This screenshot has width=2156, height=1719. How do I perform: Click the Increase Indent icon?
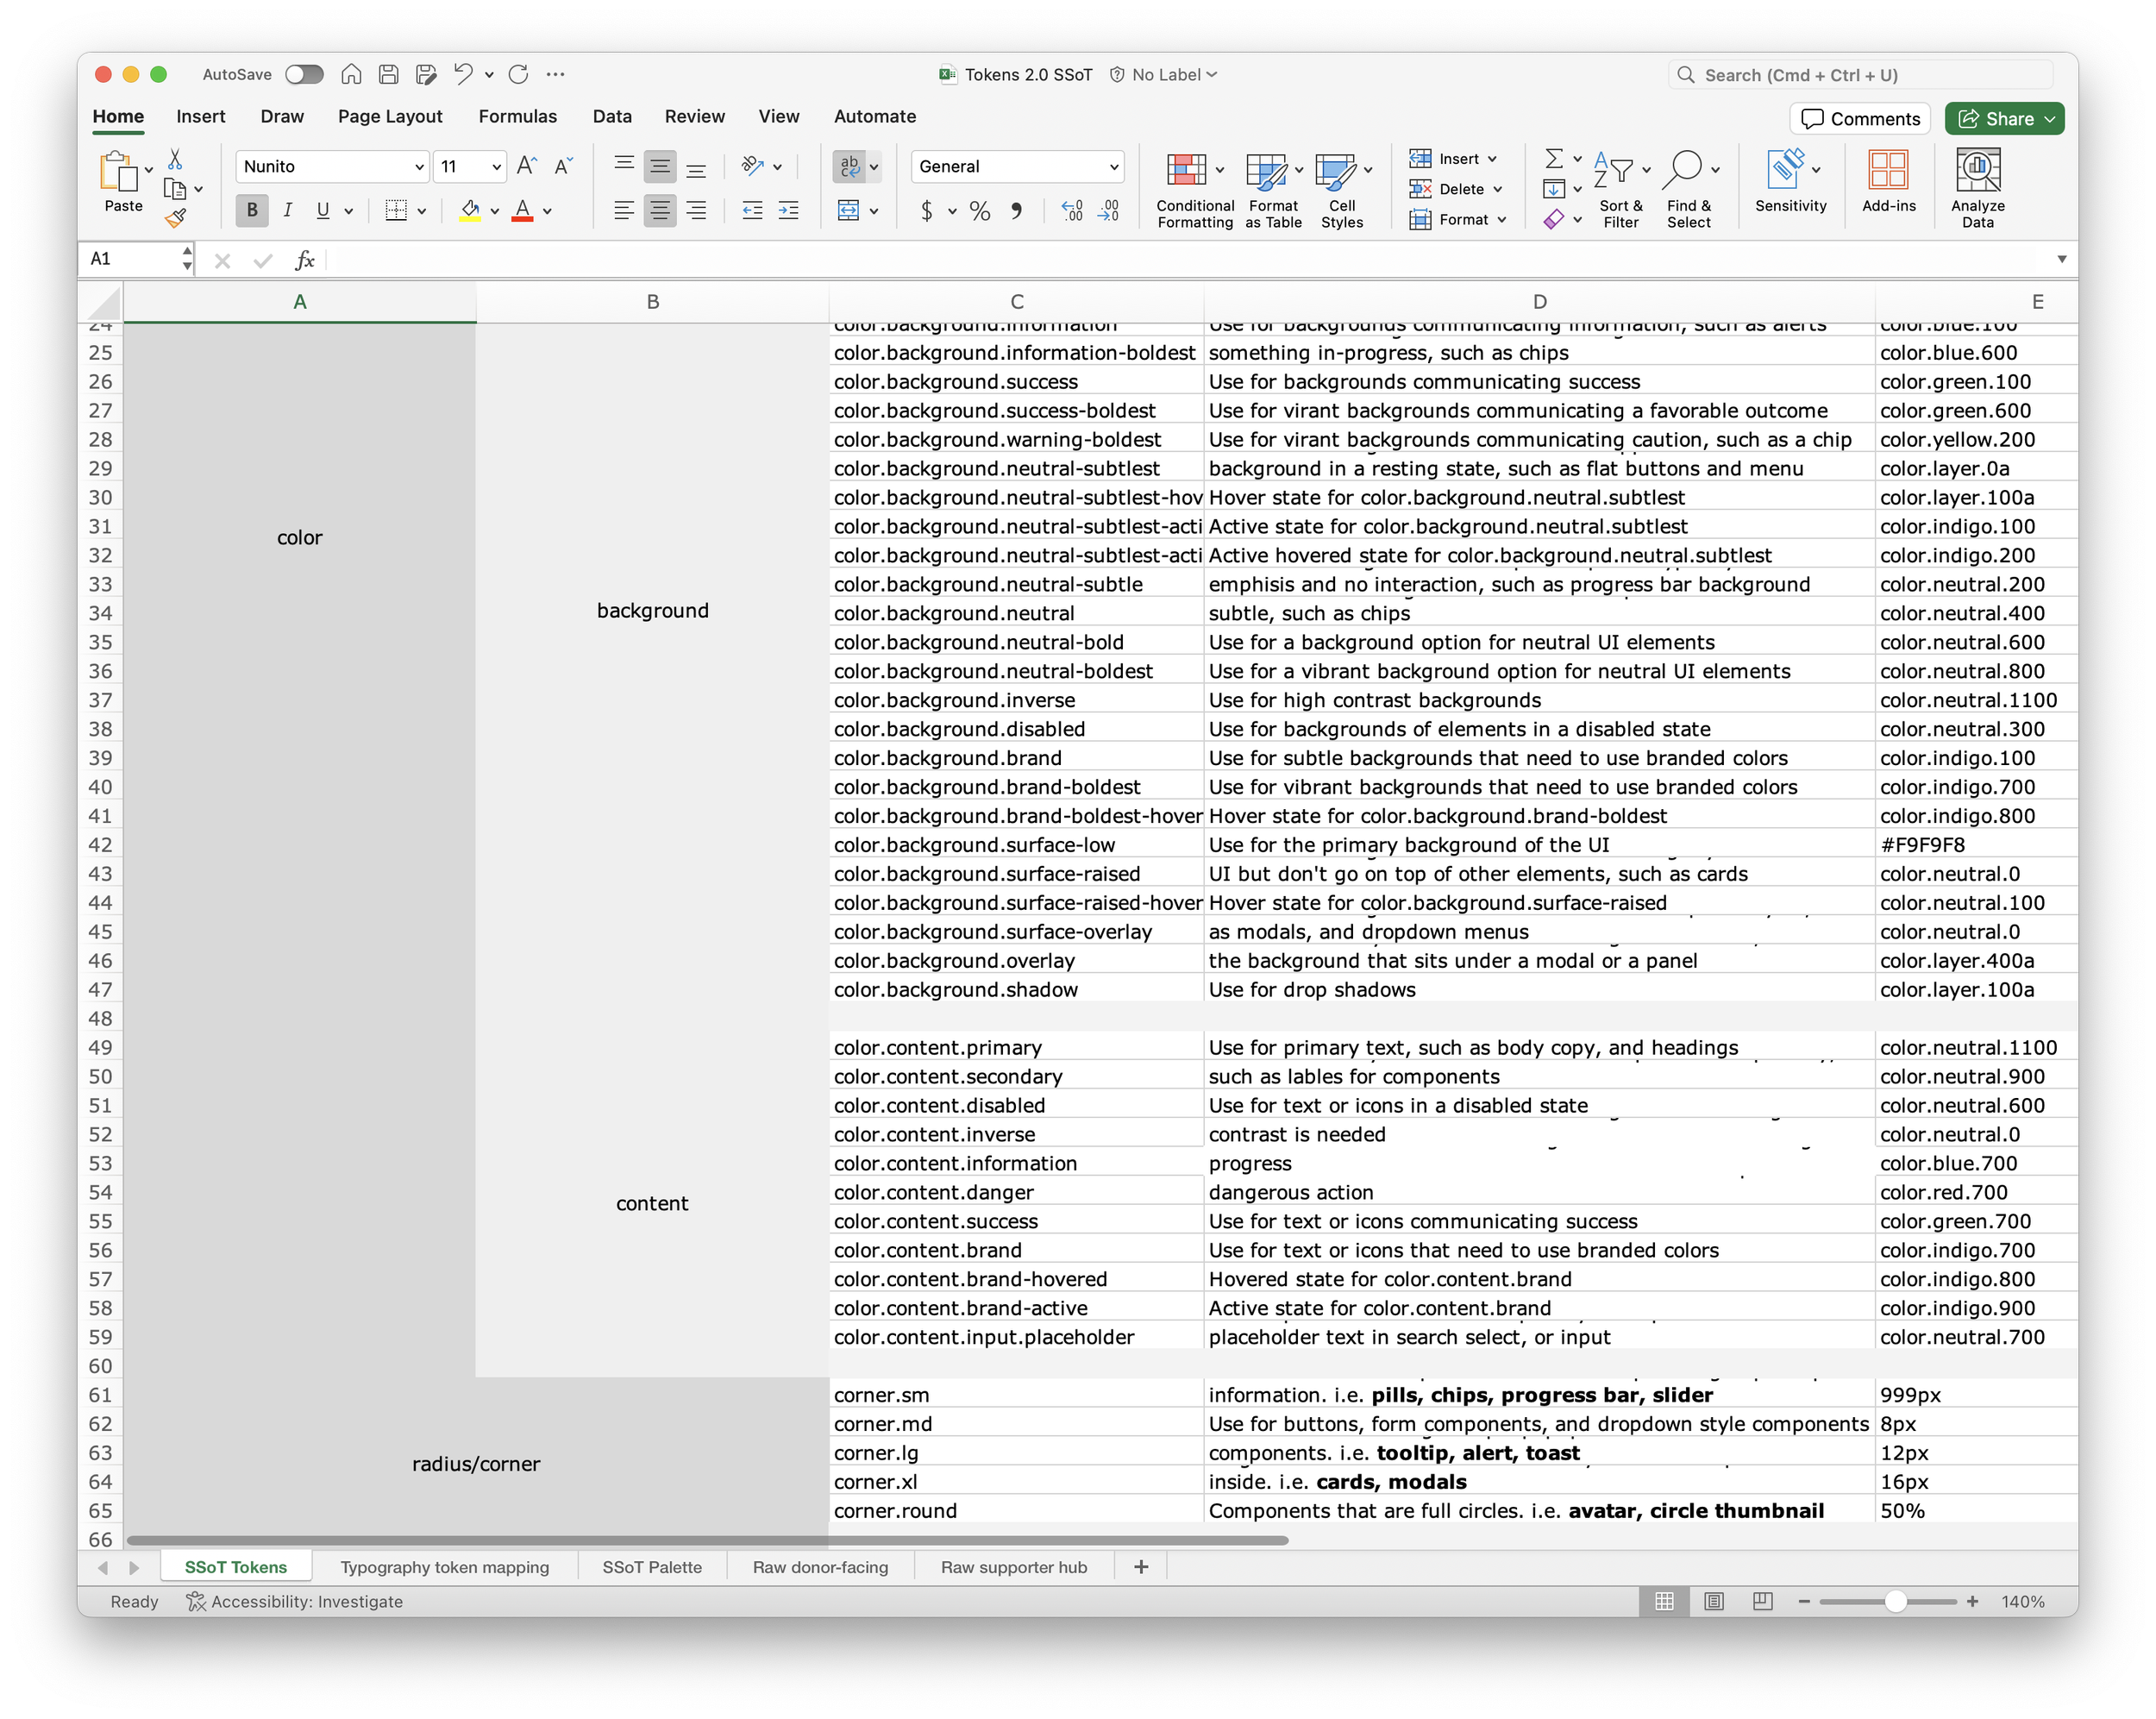point(789,211)
